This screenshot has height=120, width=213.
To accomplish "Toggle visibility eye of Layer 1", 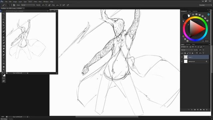I will [x=182, y=57].
